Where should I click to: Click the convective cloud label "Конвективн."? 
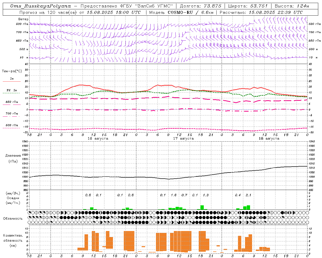(x=13, y=236)
